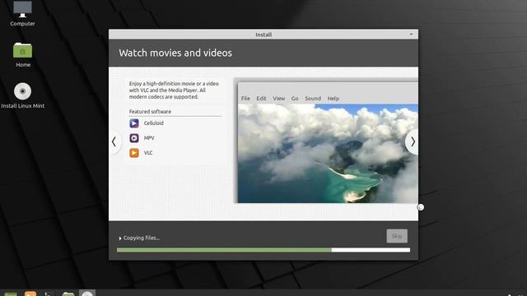Click the Copying files status text
Screen dimensions: 527x296
tap(142, 238)
